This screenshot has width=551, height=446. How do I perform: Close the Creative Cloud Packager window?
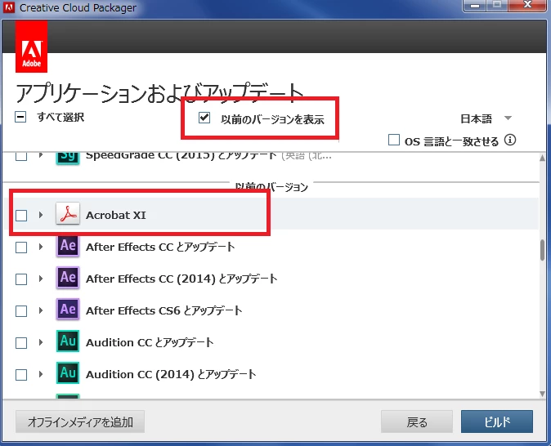coord(528,5)
